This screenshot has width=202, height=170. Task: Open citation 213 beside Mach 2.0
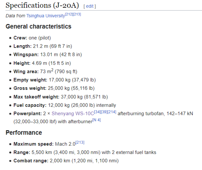(80, 142)
